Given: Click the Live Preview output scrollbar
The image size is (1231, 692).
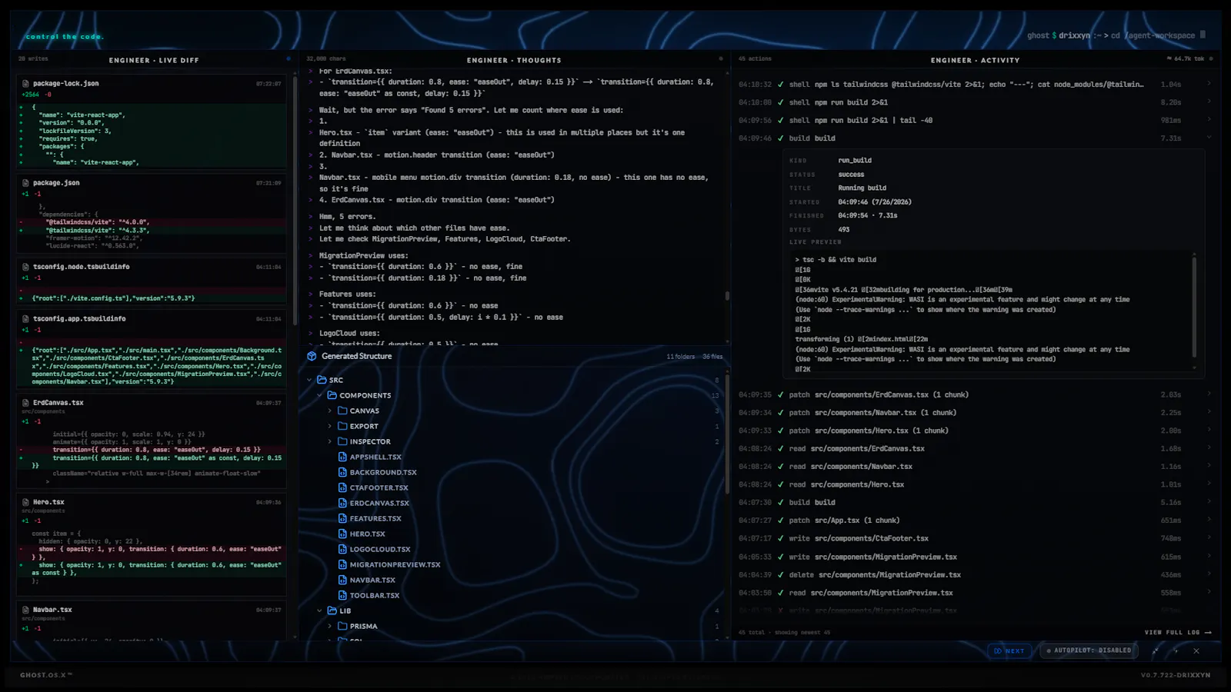Looking at the screenshot, I should click(1194, 308).
